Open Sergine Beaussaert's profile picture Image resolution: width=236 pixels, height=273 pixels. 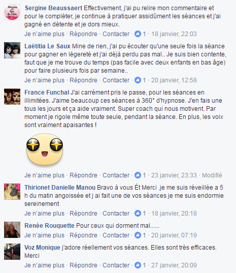pos(12,12)
